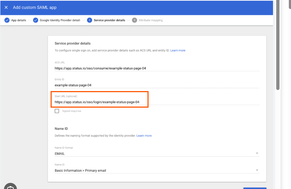The height and width of the screenshot is (189, 291).
Task: Click the dark circular icon at bottom left
Action: [10, 187]
